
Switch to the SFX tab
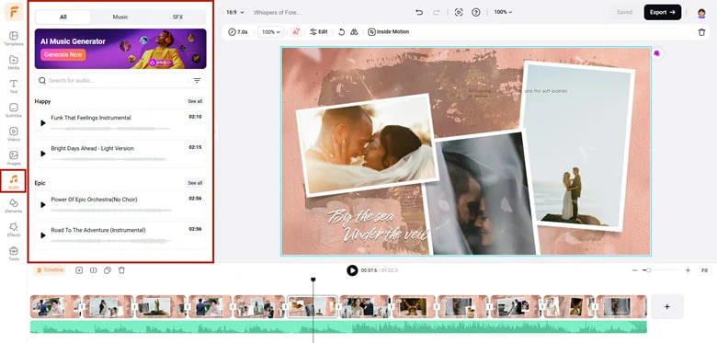click(x=177, y=17)
